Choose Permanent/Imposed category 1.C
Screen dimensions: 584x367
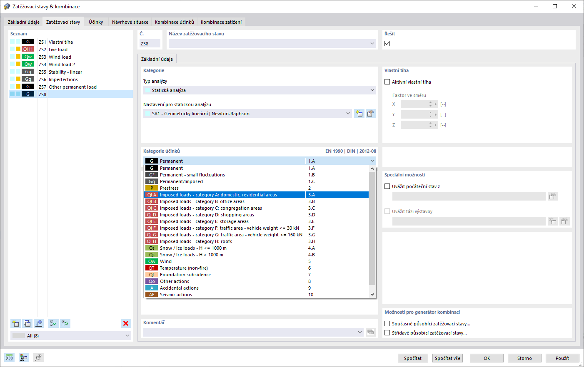pyautogui.click(x=256, y=181)
